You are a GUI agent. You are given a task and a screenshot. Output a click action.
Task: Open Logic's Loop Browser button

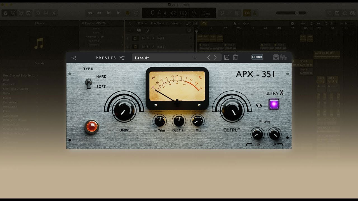(x=345, y=13)
